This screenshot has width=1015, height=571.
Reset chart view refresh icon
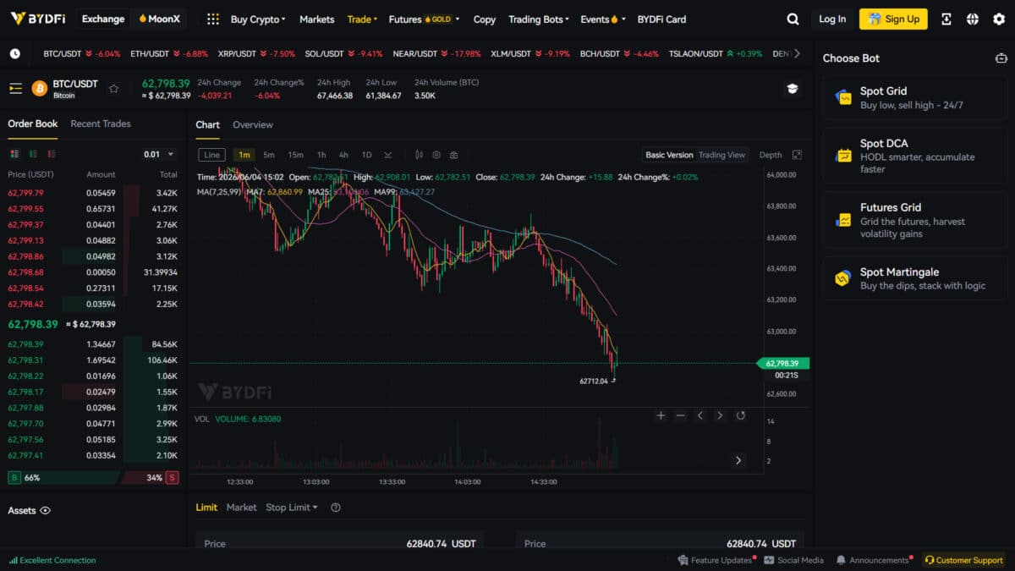point(741,415)
